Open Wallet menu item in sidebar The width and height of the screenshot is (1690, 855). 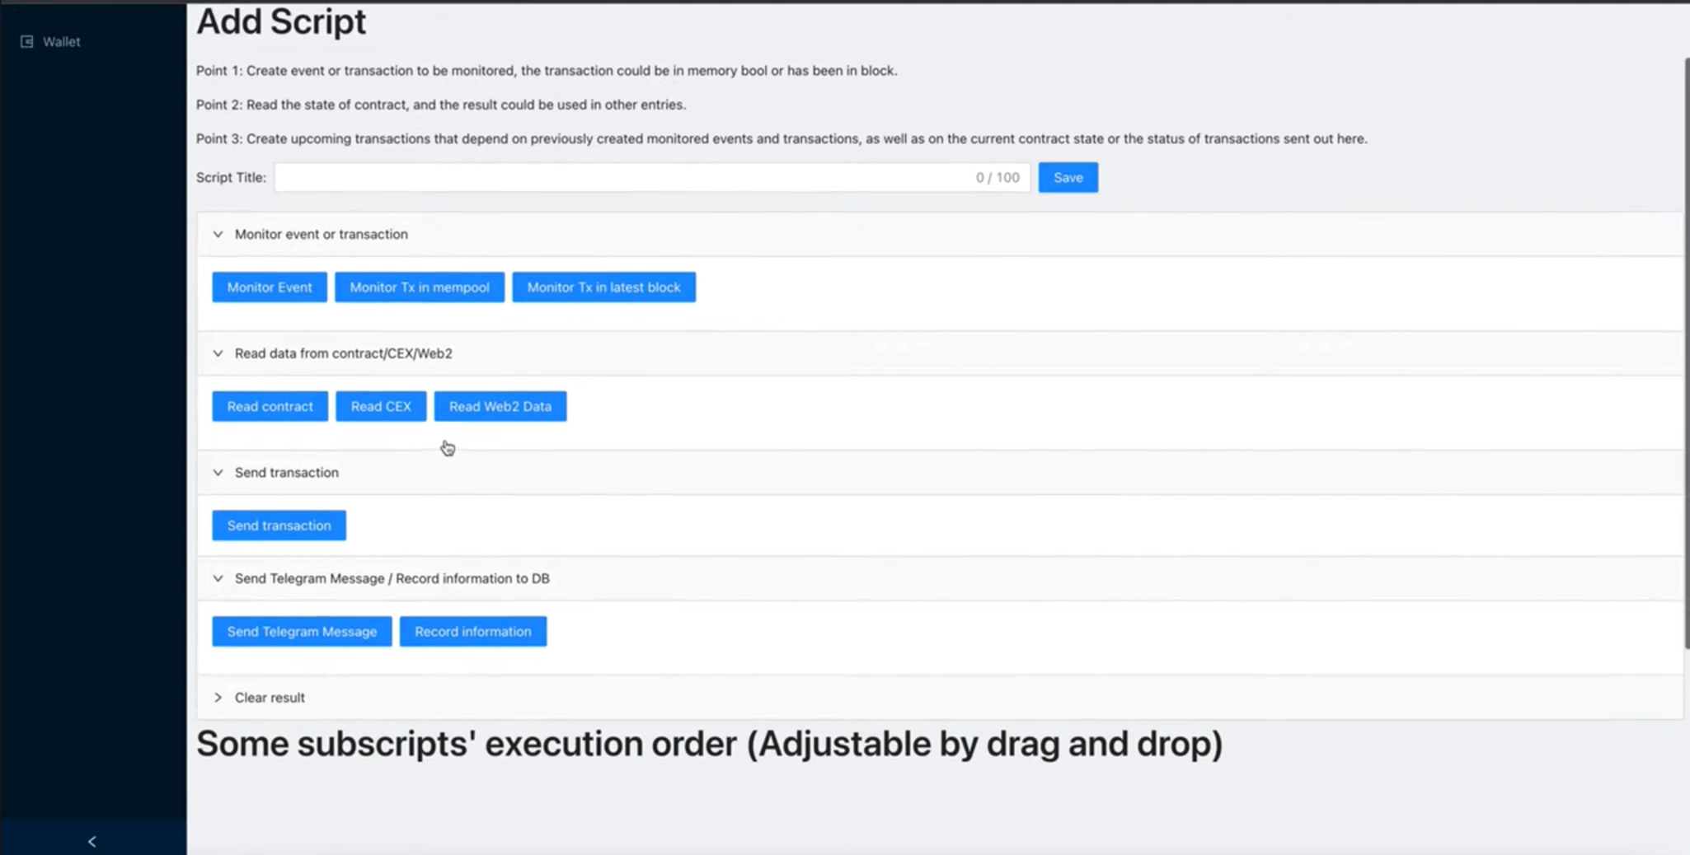[62, 41]
